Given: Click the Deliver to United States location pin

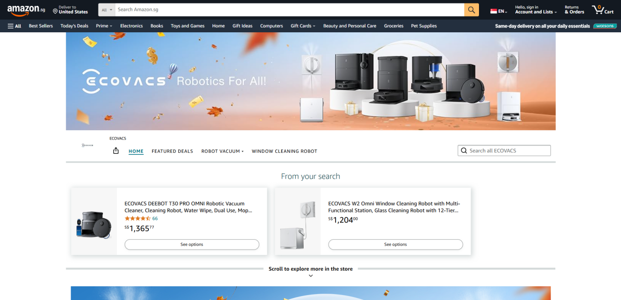Looking at the screenshot, I should pos(55,11).
